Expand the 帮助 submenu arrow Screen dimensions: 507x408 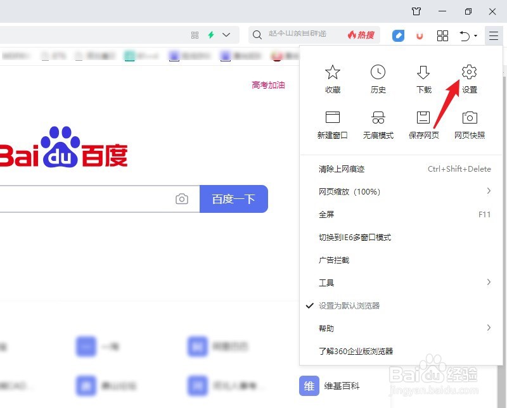489,328
